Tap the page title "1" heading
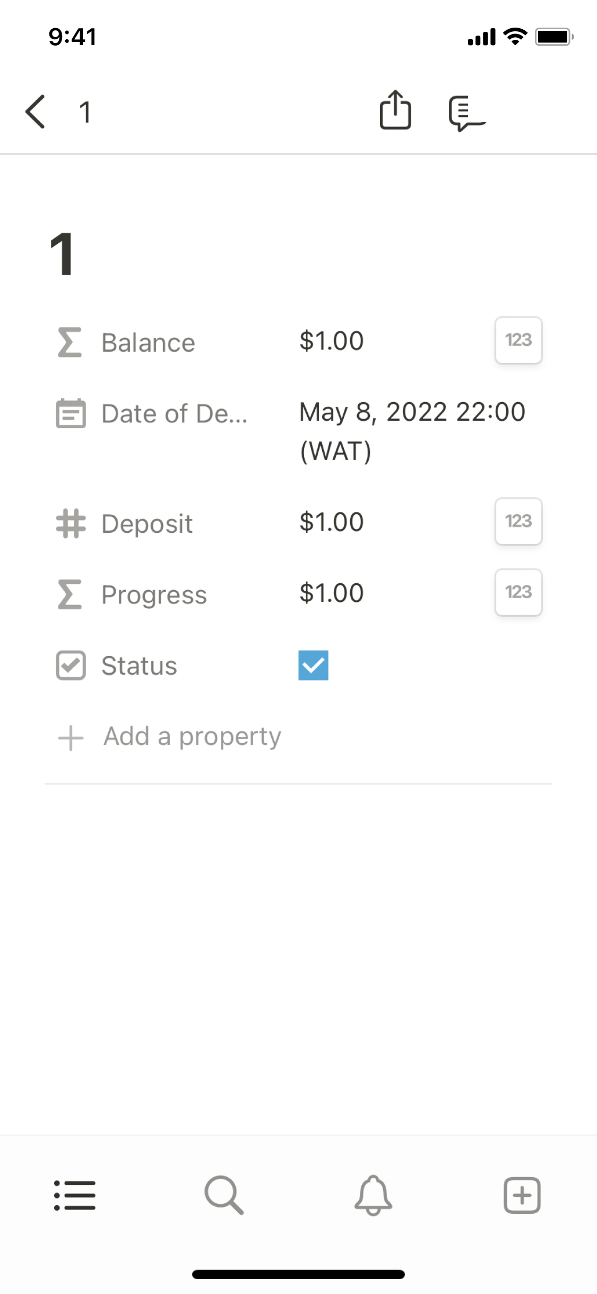This screenshot has height=1294, width=597. [x=62, y=254]
